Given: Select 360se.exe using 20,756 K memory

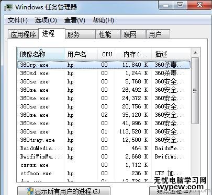Looking at the screenshot, I should point(104,106).
